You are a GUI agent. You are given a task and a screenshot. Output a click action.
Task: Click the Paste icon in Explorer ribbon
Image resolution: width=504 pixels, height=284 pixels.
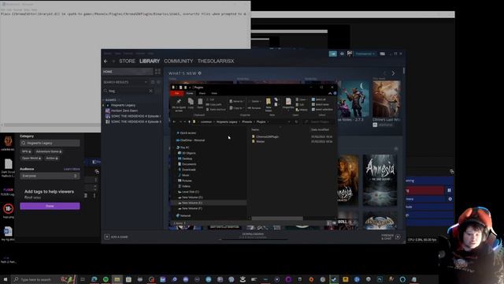200,103
